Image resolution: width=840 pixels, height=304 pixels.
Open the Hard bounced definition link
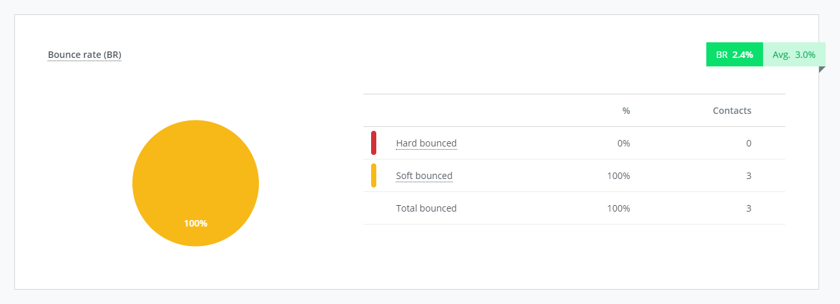tap(427, 143)
